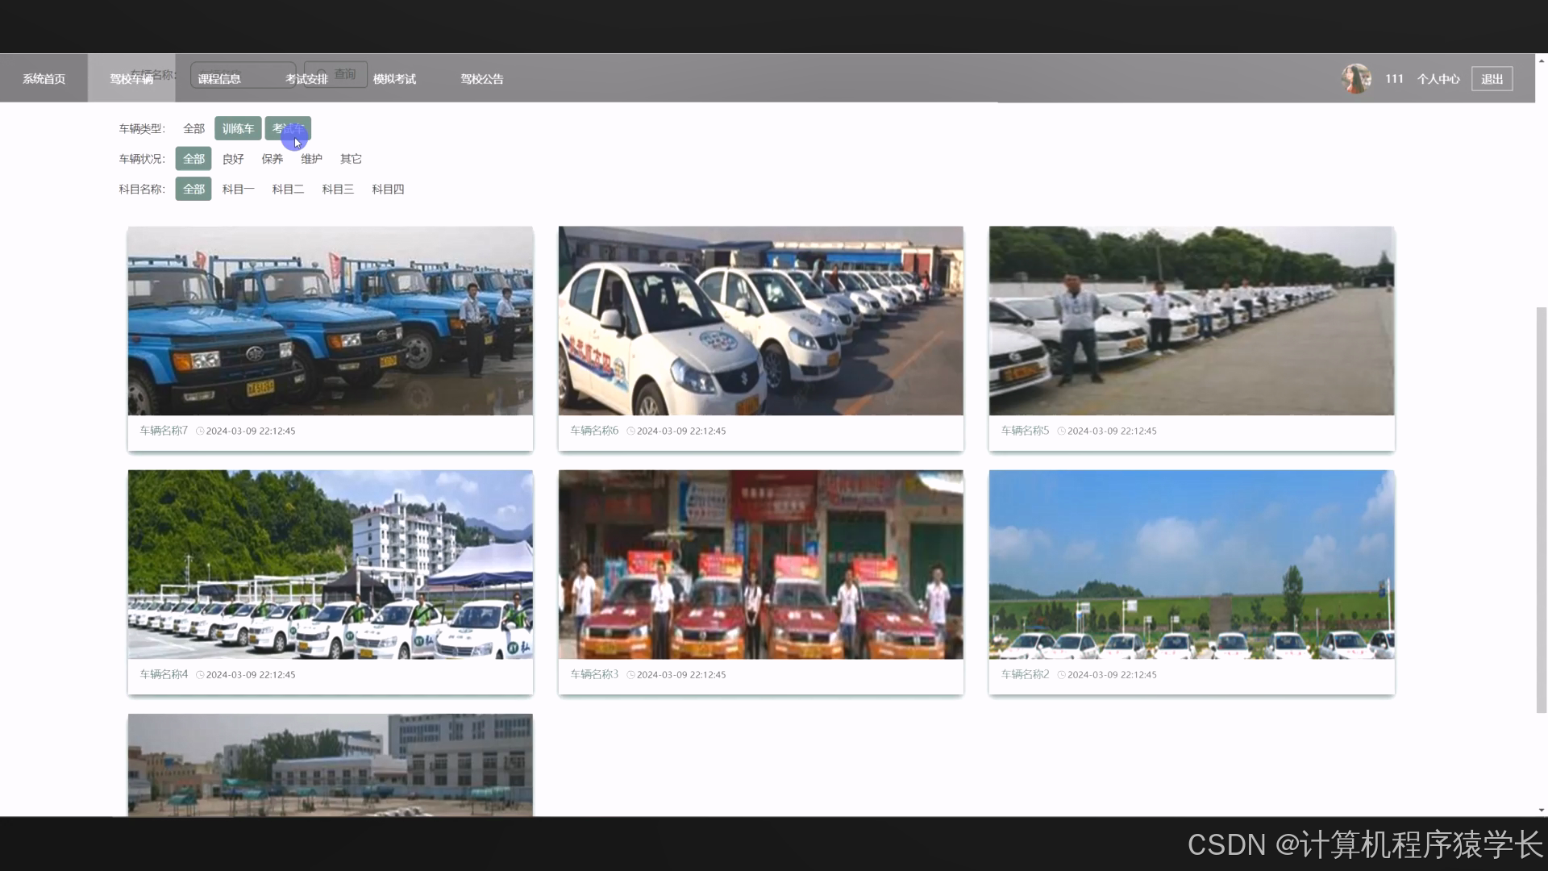1548x871 pixels.
Task: Open the 驾校车辆 nav item
Action: tap(131, 78)
